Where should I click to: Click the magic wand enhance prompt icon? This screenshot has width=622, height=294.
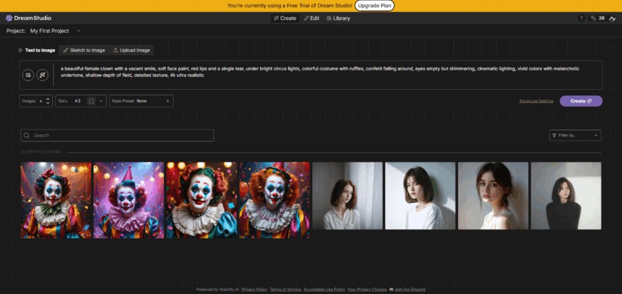43,75
